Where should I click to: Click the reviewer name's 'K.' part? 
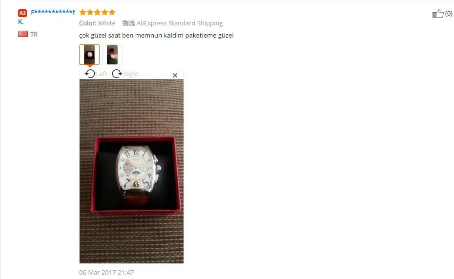(x=21, y=22)
